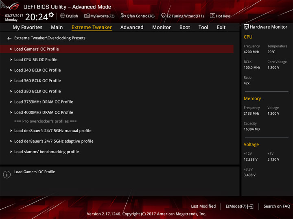Expand arrow for Load Gamers' OC Profile
The image size is (293, 219).
click(x=11, y=49)
